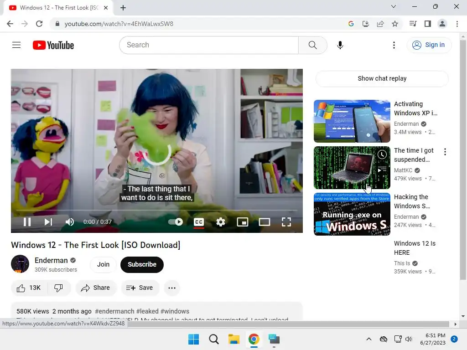Toggle closed captions CC button

click(x=199, y=222)
